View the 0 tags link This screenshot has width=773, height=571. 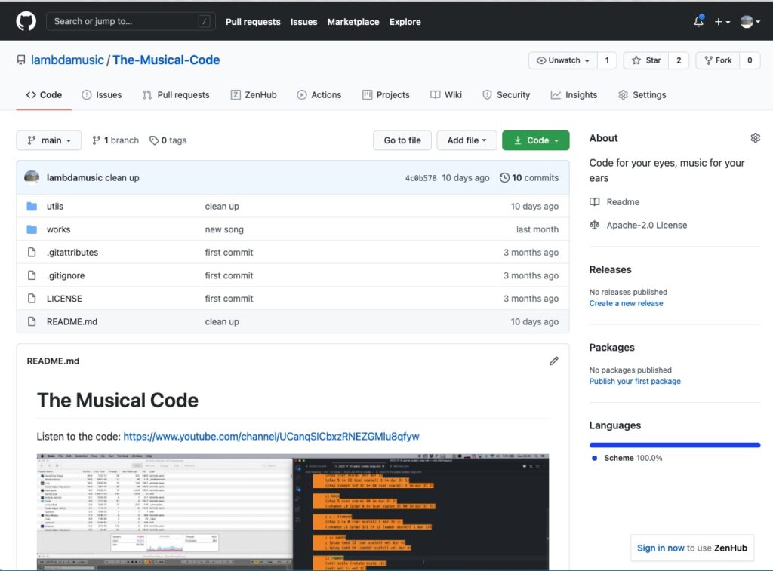coord(168,140)
